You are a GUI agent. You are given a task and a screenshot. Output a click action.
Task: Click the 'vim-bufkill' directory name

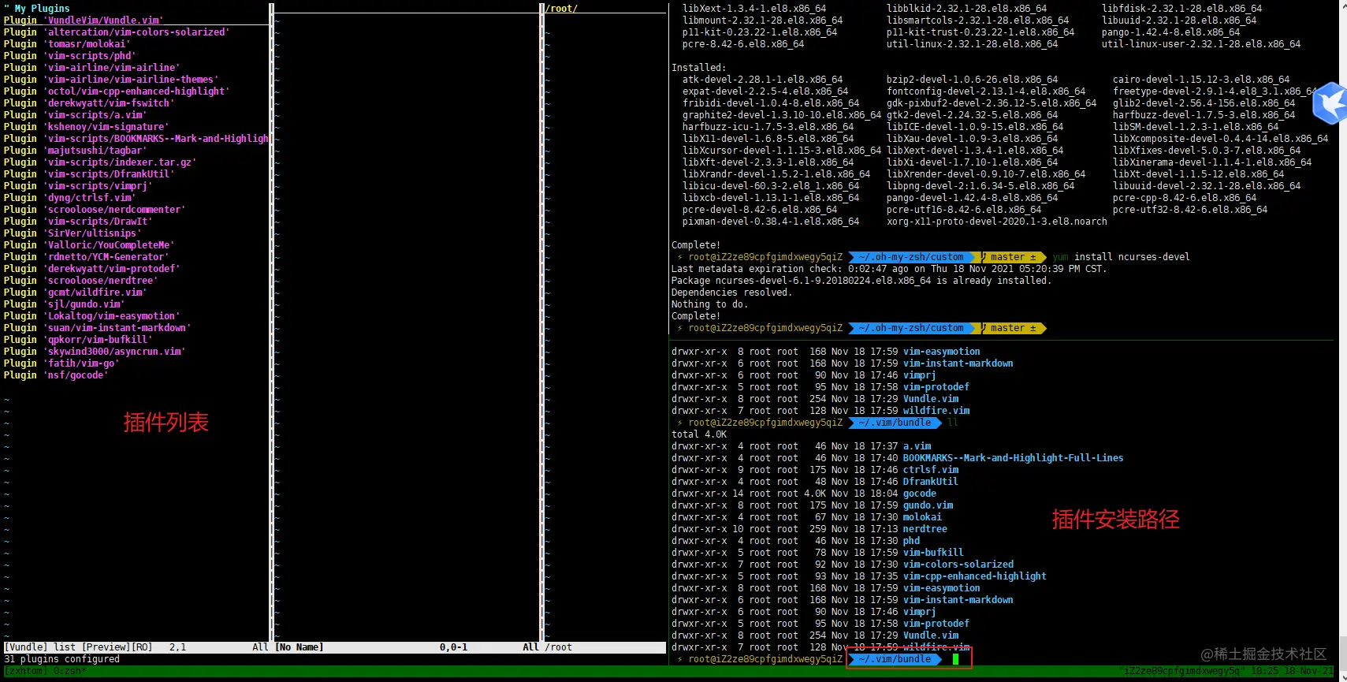934,553
